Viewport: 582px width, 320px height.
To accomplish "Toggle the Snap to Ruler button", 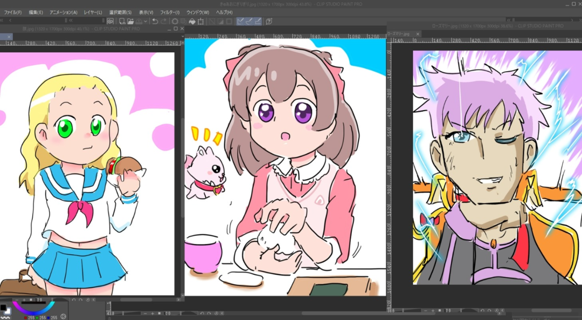I will [240, 21].
